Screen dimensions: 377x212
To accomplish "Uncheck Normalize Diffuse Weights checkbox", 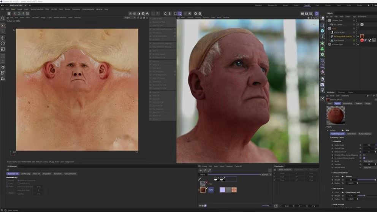I will (364, 158).
